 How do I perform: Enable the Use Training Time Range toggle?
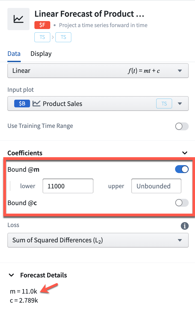tap(182, 126)
